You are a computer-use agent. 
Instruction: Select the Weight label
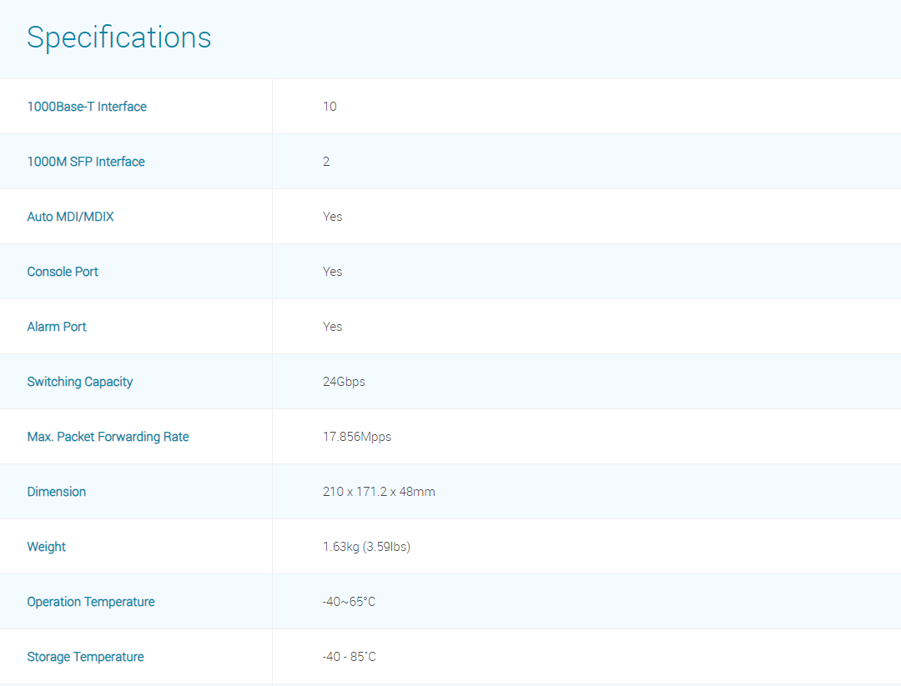pyautogui.click(x=46, y=547)
